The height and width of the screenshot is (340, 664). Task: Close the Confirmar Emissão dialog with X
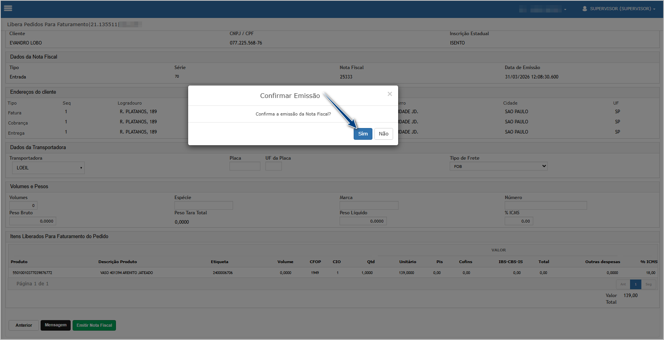(x=390, y=94)
